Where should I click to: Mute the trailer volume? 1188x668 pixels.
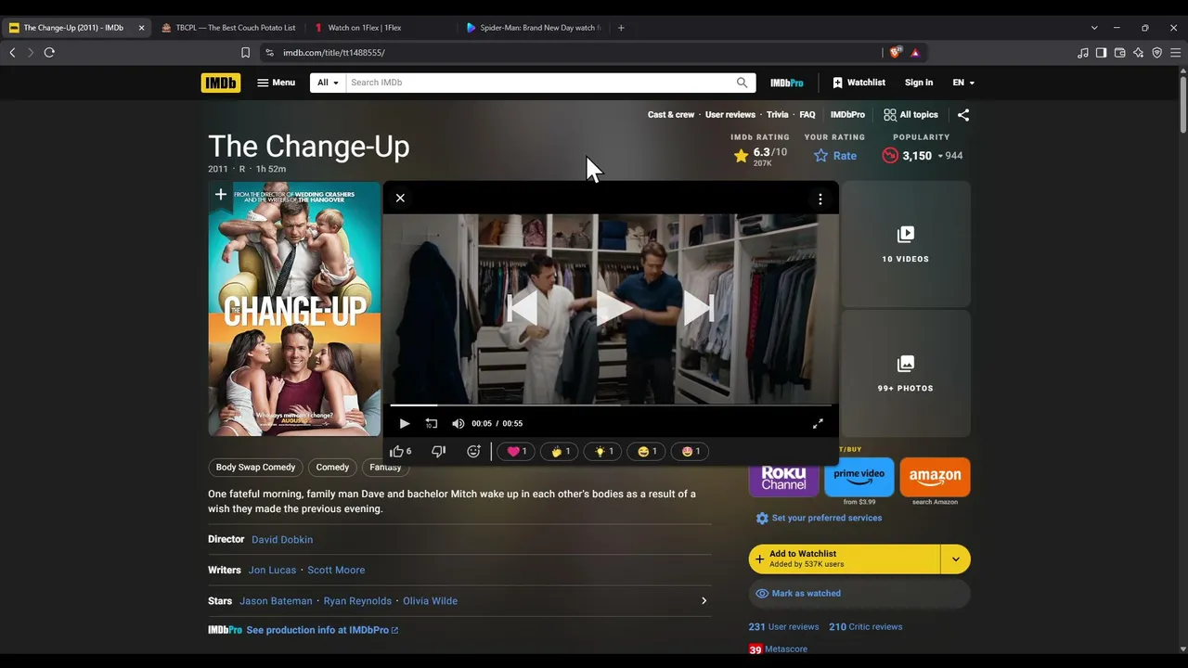tap(458, 423)
